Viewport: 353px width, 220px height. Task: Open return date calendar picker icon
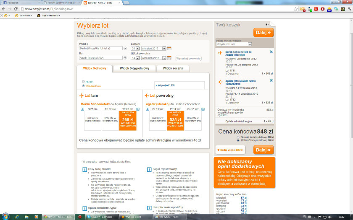[169, 58]
